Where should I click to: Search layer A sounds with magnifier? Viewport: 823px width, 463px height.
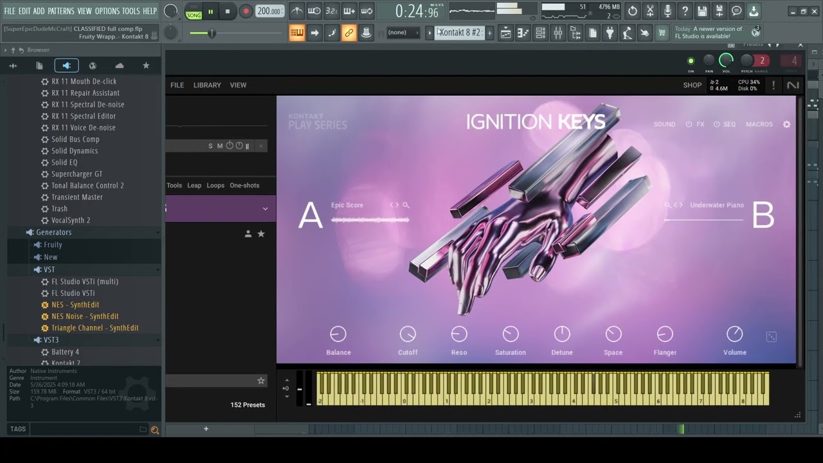point(406,205)
